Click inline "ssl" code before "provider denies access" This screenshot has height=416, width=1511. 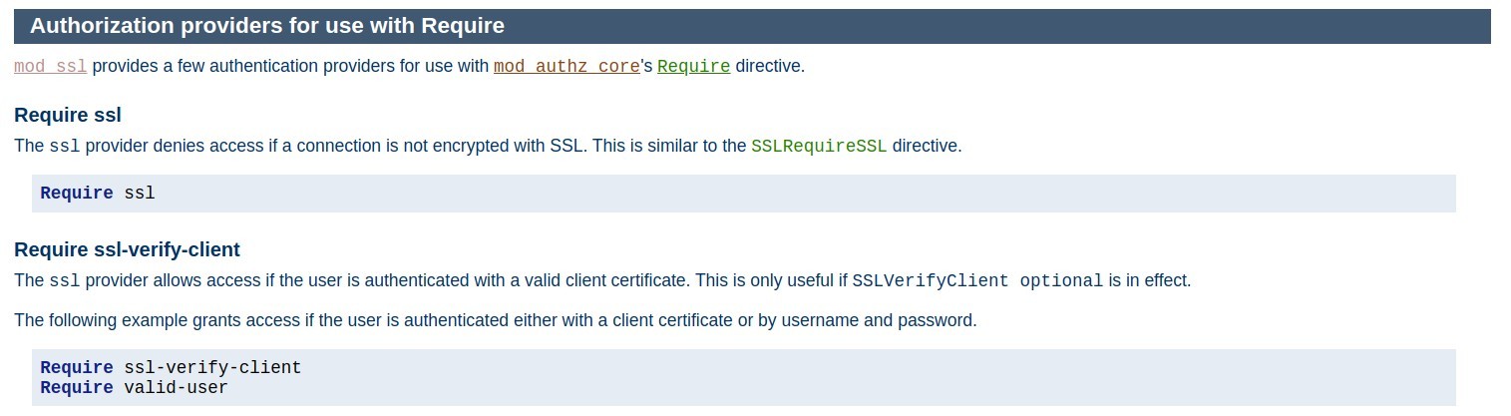click(65, 146)
